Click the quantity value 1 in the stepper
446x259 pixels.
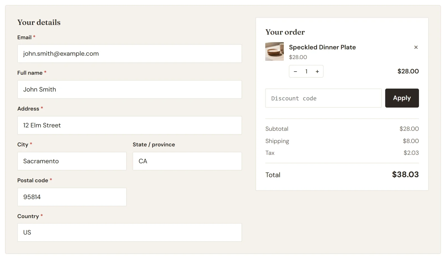tap(306, 72)
